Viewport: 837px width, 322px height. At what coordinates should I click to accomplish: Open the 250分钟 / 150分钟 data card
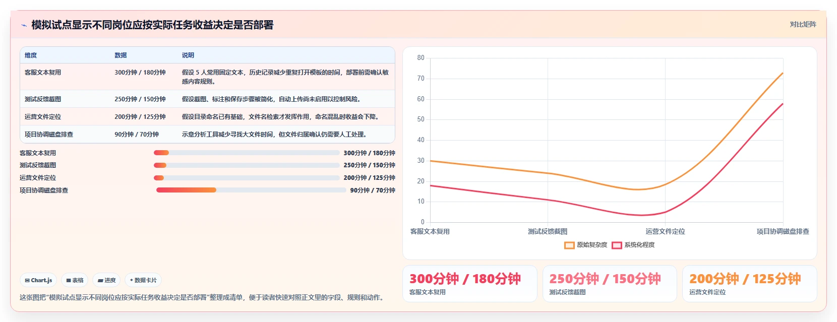point(610,284)
